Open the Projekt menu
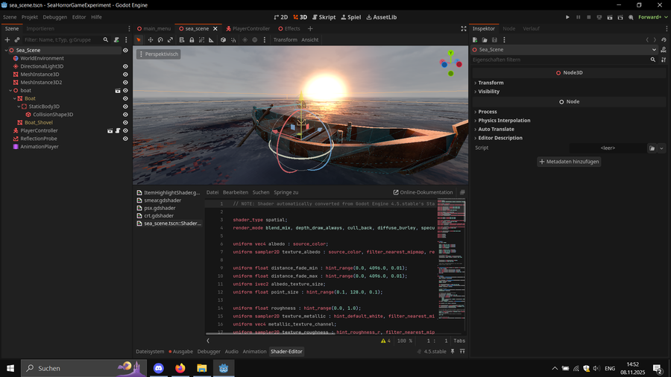The height and width of the screenshot is (377, 671). 30,17
